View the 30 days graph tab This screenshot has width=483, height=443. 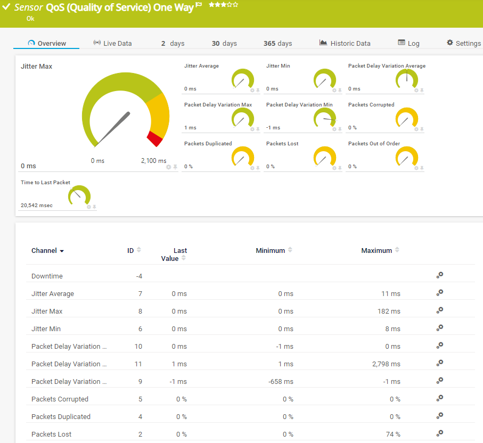click(224, 43)
